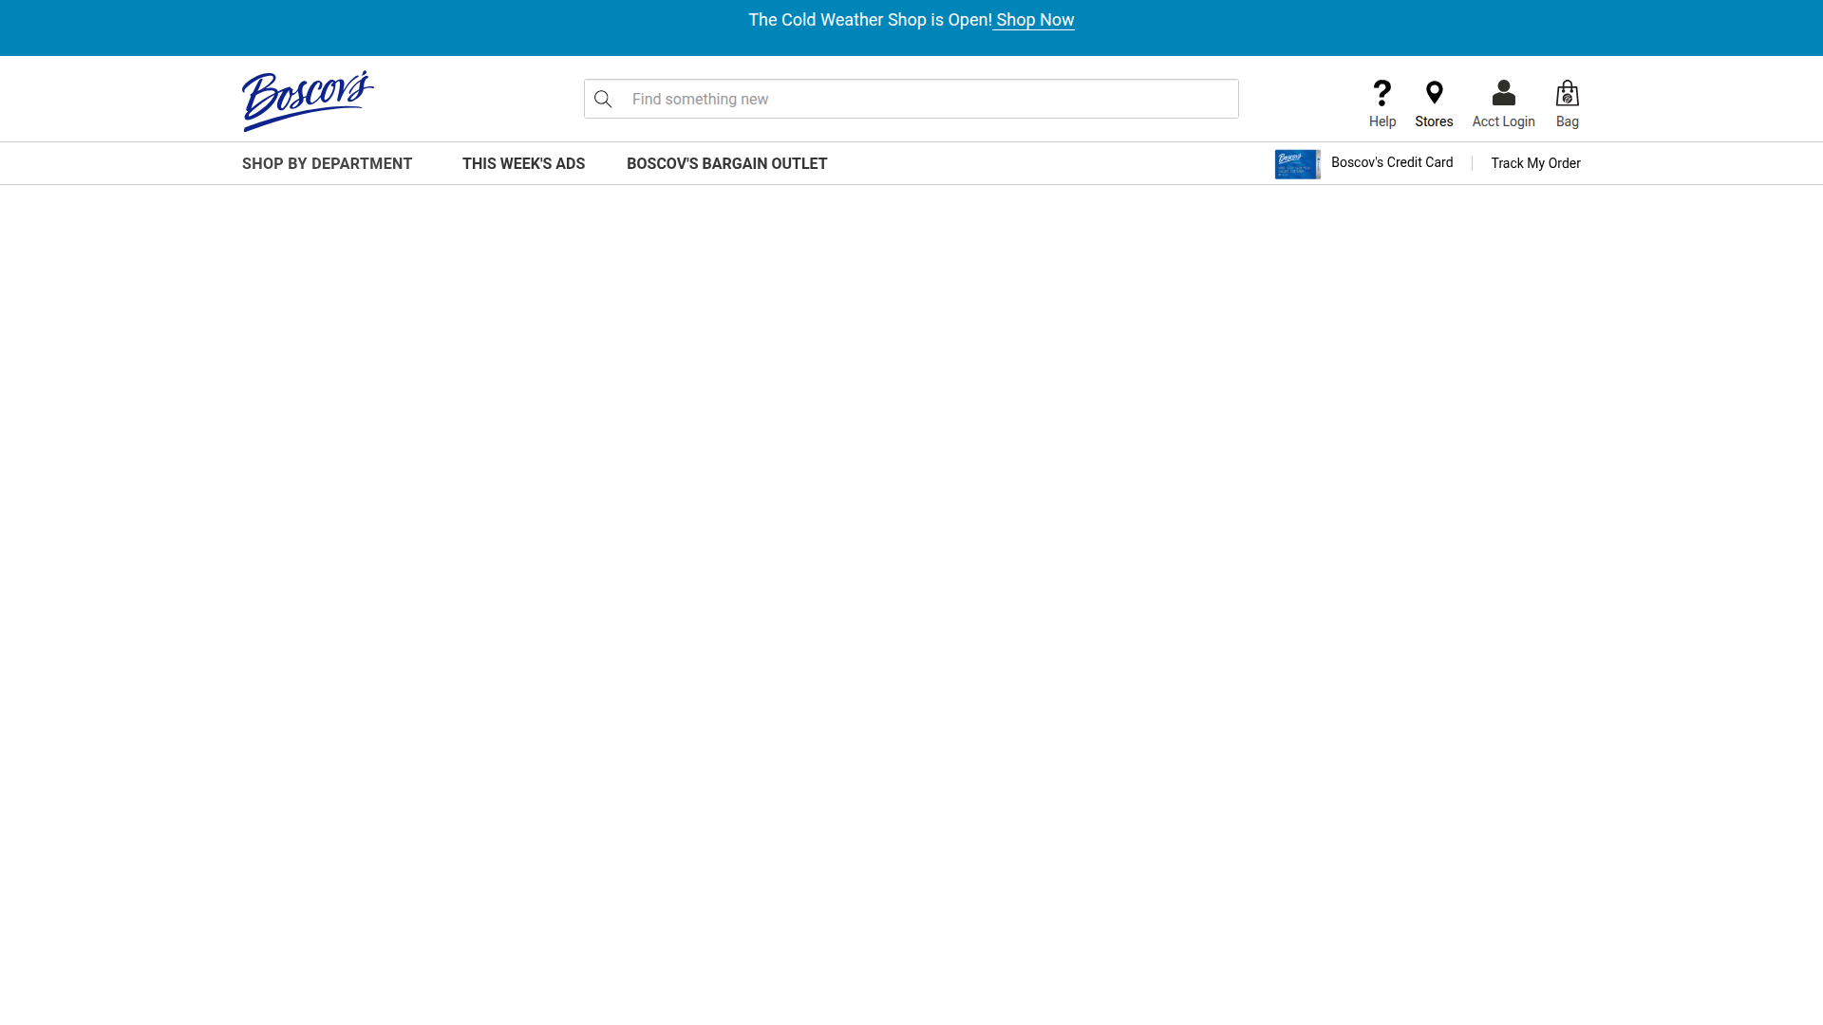Click the Help question mark icon
The width and height of the screenshot is (1823, 1025).
pos(1382,93)
